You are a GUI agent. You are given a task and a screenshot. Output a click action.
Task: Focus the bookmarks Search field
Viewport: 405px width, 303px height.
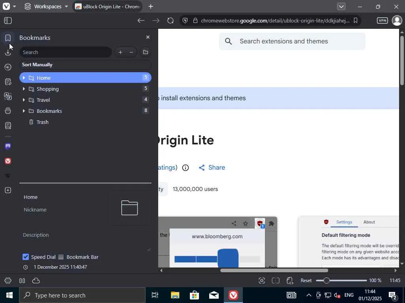pyautogui.click(x=66, y=52)
